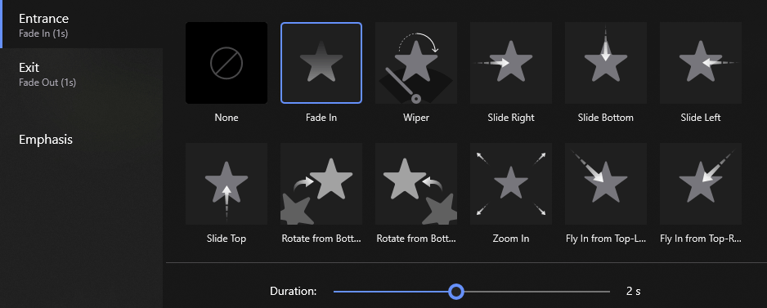Switch to the Entrance tab
Viewport: 767px width, 308px height.
[81, 25]
